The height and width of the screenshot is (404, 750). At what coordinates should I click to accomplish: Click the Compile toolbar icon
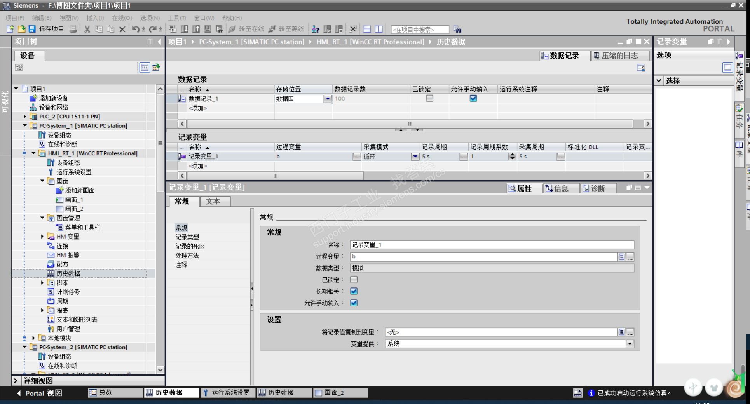click(173, 29)
